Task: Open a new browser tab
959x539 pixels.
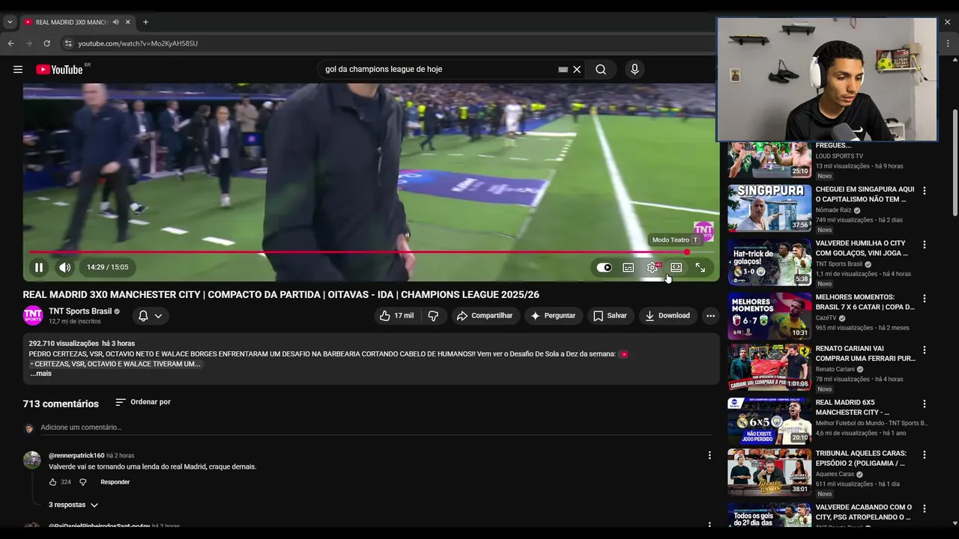Action: [x=145, y=22]
